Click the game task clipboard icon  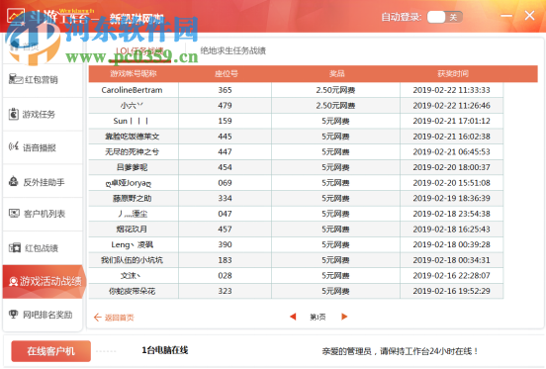[x=13, y=114]
